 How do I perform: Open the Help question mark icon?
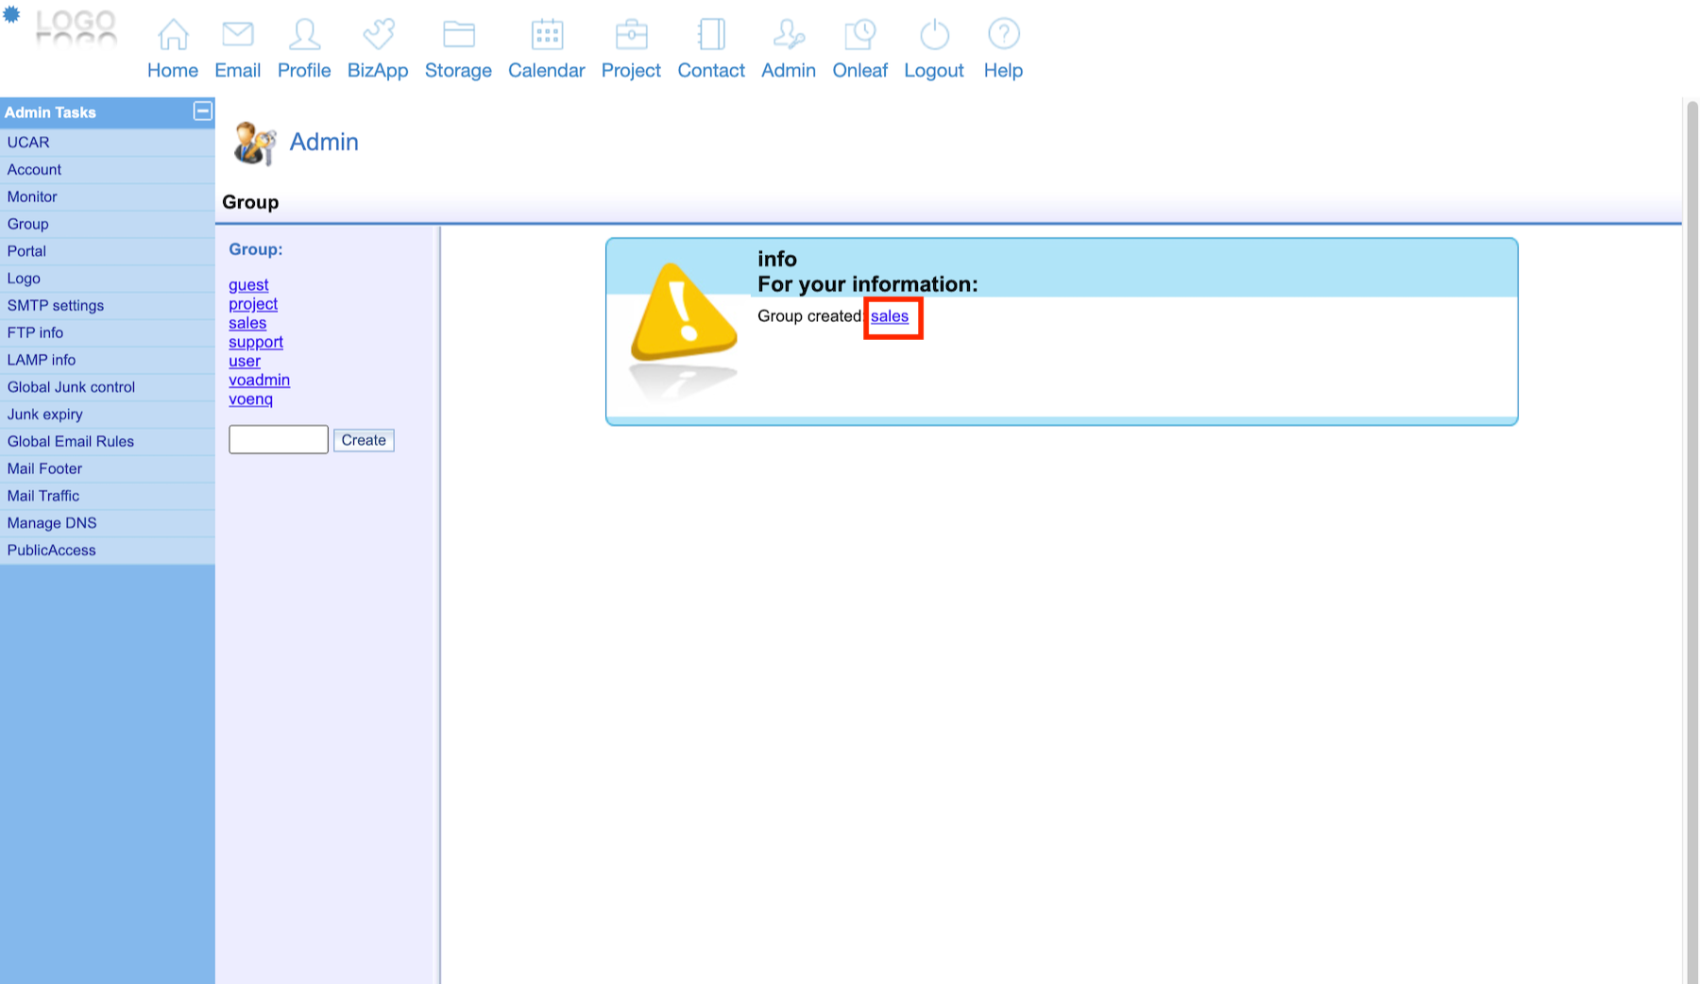coord(1003,35)
